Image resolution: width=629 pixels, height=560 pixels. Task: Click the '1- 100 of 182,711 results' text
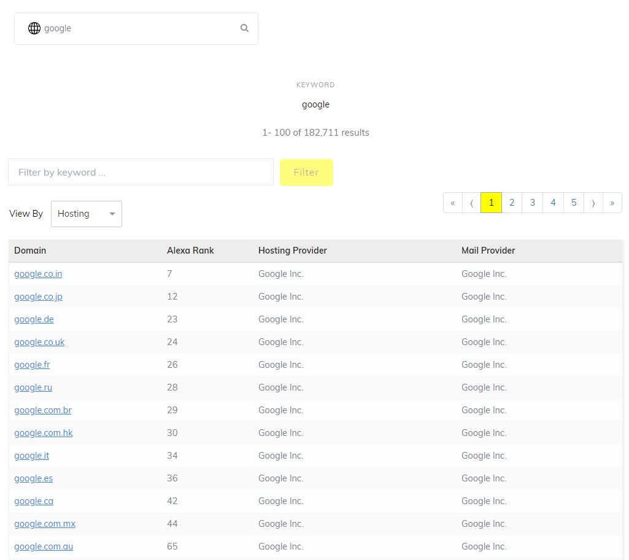pos(315,133)
